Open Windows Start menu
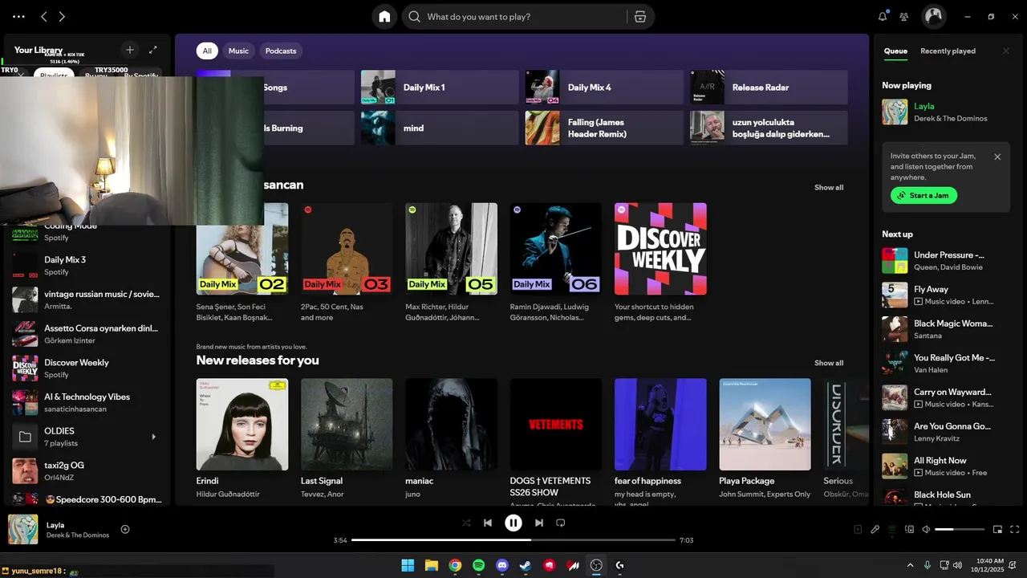 click(x=408, y=565)
